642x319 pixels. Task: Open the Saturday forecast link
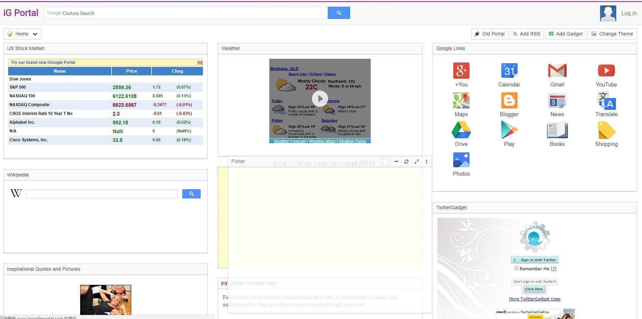(329, 120)
